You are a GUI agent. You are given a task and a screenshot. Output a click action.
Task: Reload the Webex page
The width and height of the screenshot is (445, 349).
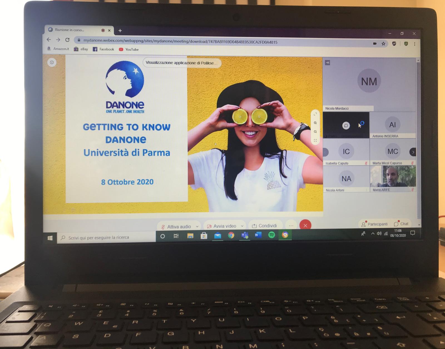tap(67, 40)
